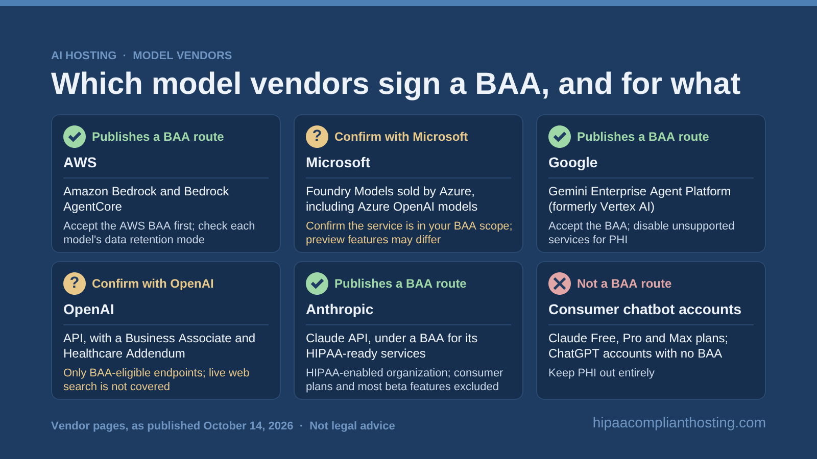
Task: Select the 'AI HOSTING' breadcrumb label
Action: pyautogui.click(x=84, y=56)
